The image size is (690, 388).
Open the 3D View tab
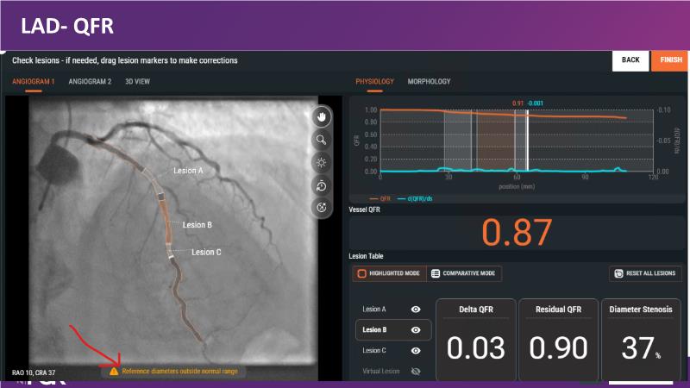[137, 82]
